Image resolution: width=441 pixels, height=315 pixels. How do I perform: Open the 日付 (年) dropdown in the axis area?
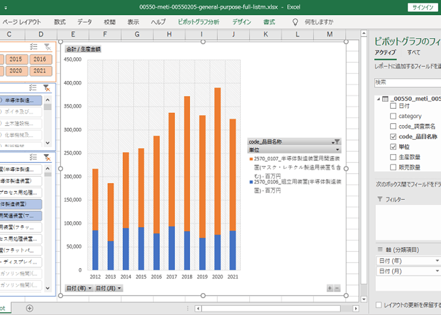tap(437, 261)
